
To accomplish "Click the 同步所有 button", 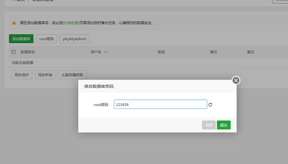I will (45, 75).
